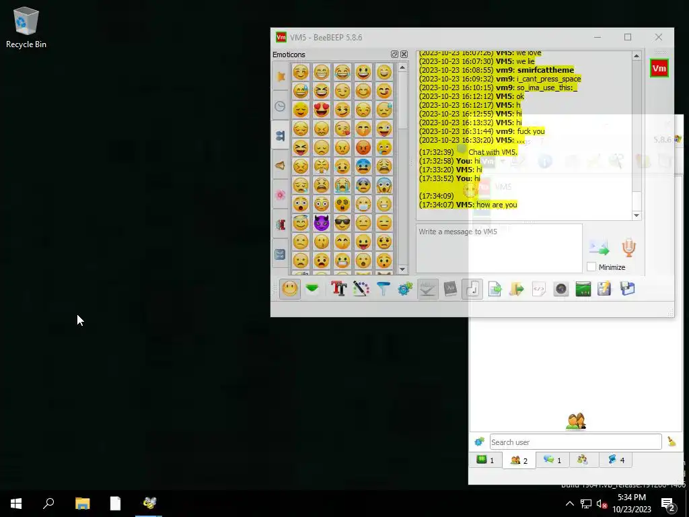Click the Write a message to VM5 field
Viewport: 689px width, 517px height.
pos(499,248)
